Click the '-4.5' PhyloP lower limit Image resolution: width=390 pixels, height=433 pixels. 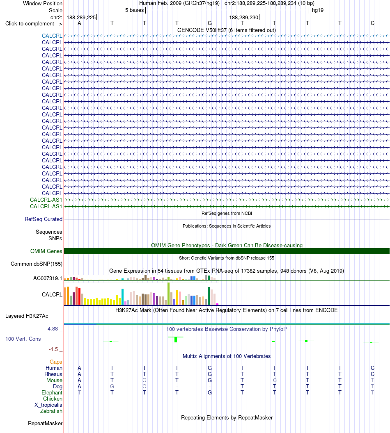pyautogui.click(x=53, y=349)
